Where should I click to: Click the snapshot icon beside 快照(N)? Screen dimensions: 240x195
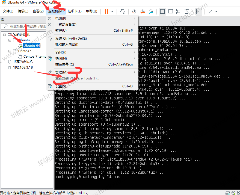(x=50, y=58)
